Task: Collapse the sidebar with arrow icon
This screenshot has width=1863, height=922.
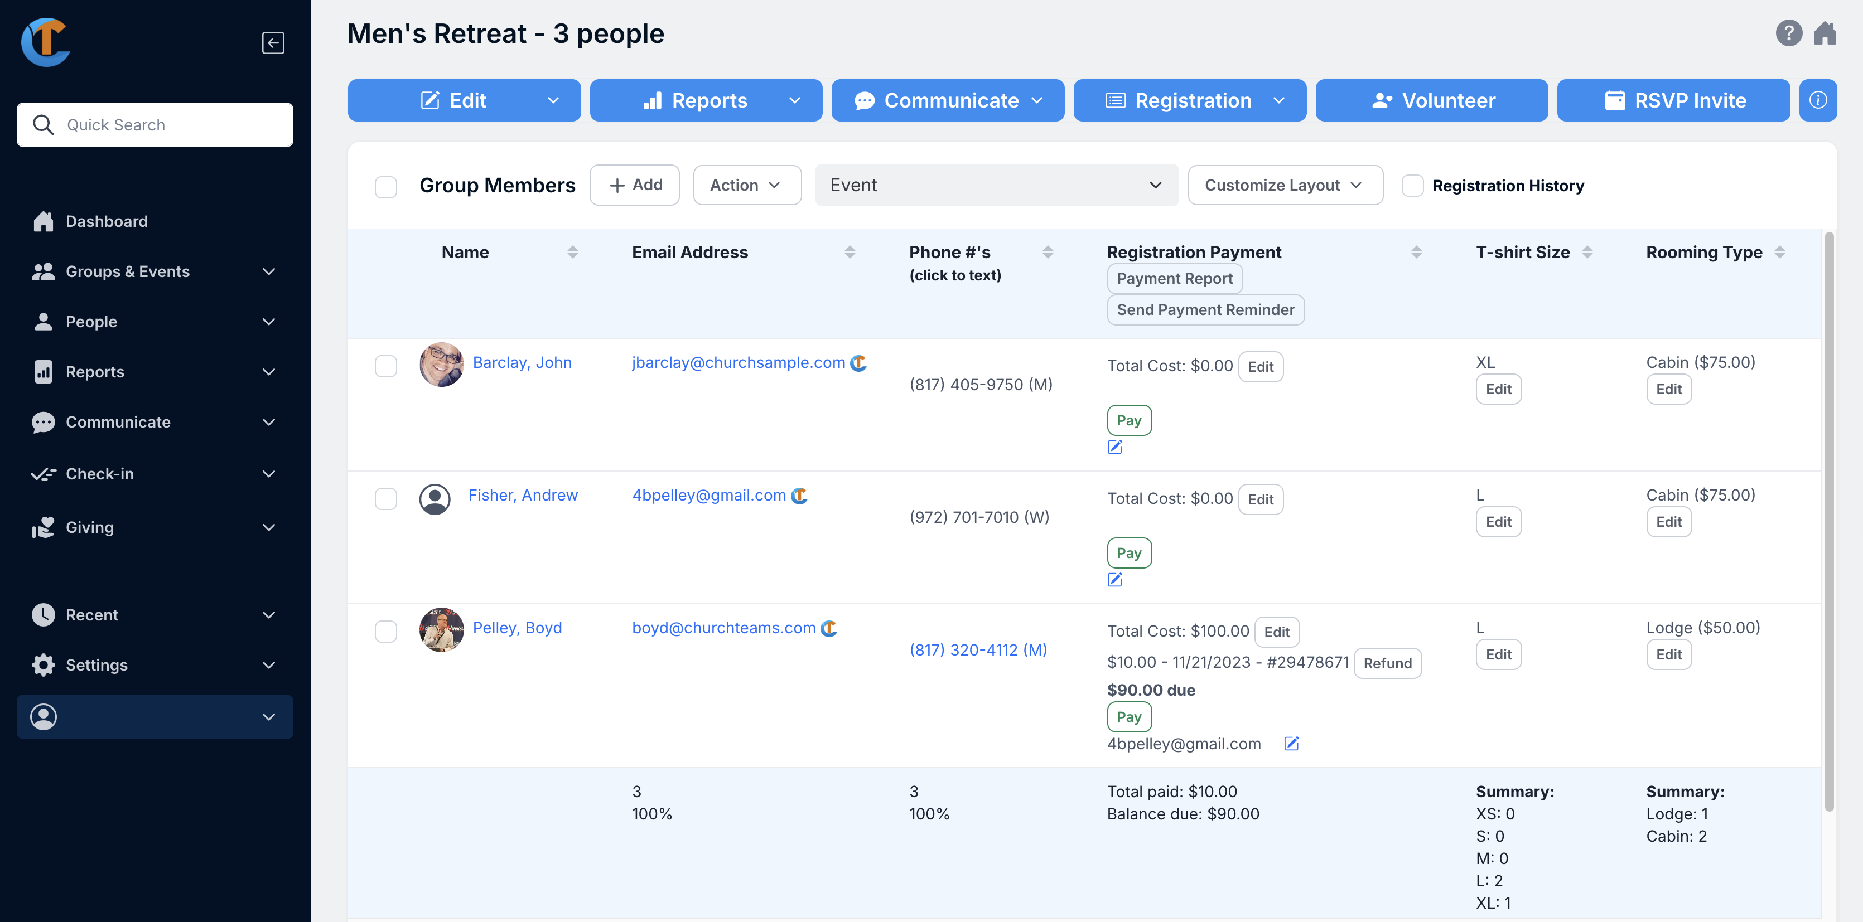Action: [x=273, y=42]
